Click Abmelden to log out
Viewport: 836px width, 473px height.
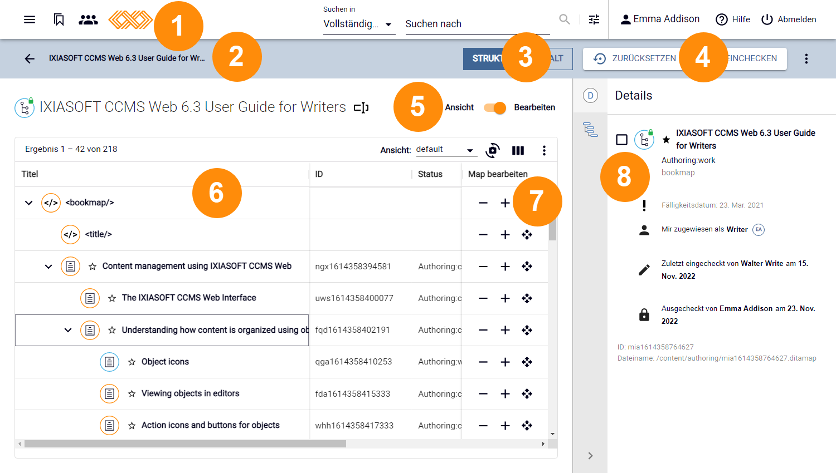(789, 19)
